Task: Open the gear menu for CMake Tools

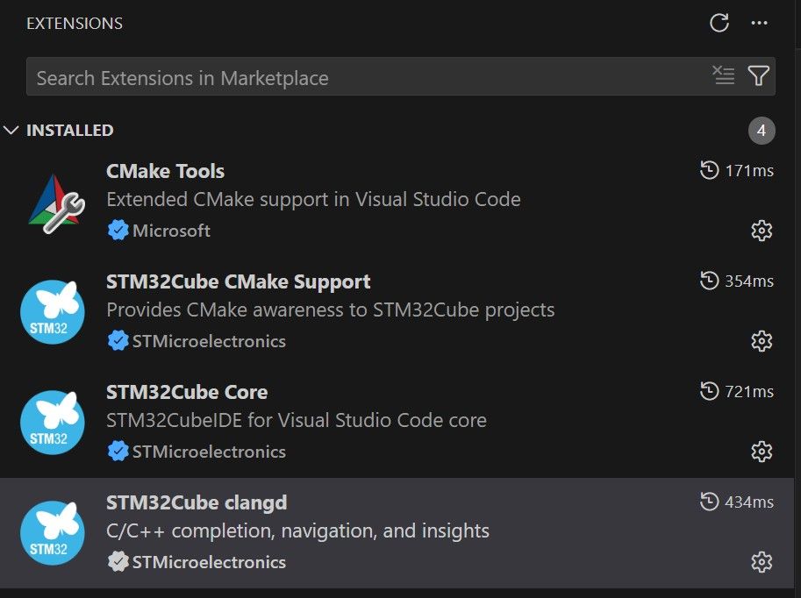Action: click(762, 231)
